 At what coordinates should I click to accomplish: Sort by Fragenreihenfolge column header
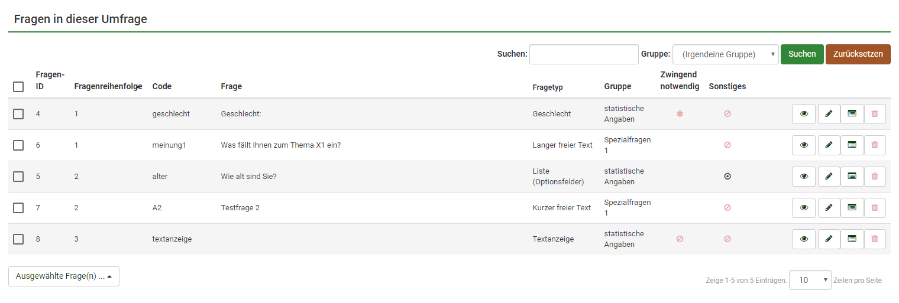[x=105, y=87]
